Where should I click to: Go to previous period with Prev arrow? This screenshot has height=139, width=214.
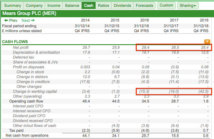11,20
